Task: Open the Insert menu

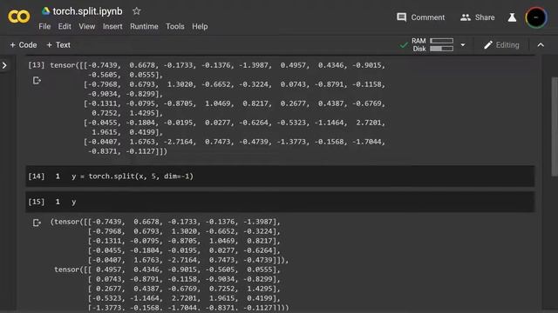Action: 112,27
